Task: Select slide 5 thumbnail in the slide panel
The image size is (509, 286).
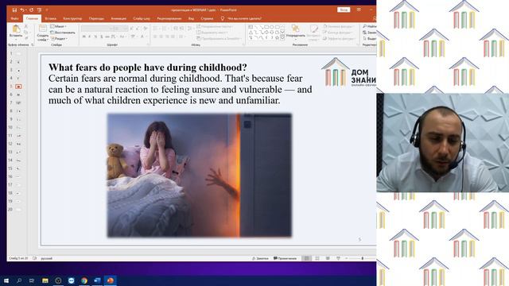Action: point(18,87)
